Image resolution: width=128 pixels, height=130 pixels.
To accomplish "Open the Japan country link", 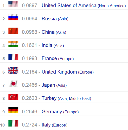I will (x=48, y=85).
